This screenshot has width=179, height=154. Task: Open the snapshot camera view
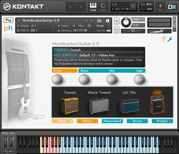99,21
